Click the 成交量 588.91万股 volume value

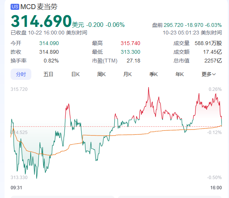(x=208, y=43)
